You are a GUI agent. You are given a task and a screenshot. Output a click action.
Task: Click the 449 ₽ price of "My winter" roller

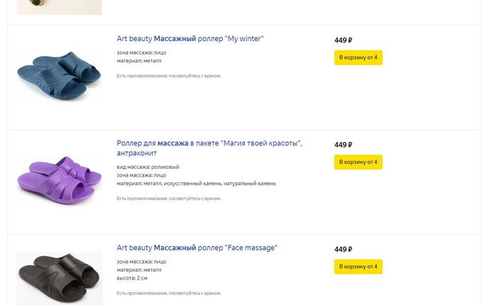[343, 40]
